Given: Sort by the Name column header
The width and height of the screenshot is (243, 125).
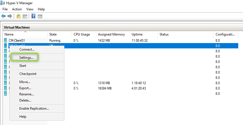Looking at the screenshot, I should pos(25,34).
